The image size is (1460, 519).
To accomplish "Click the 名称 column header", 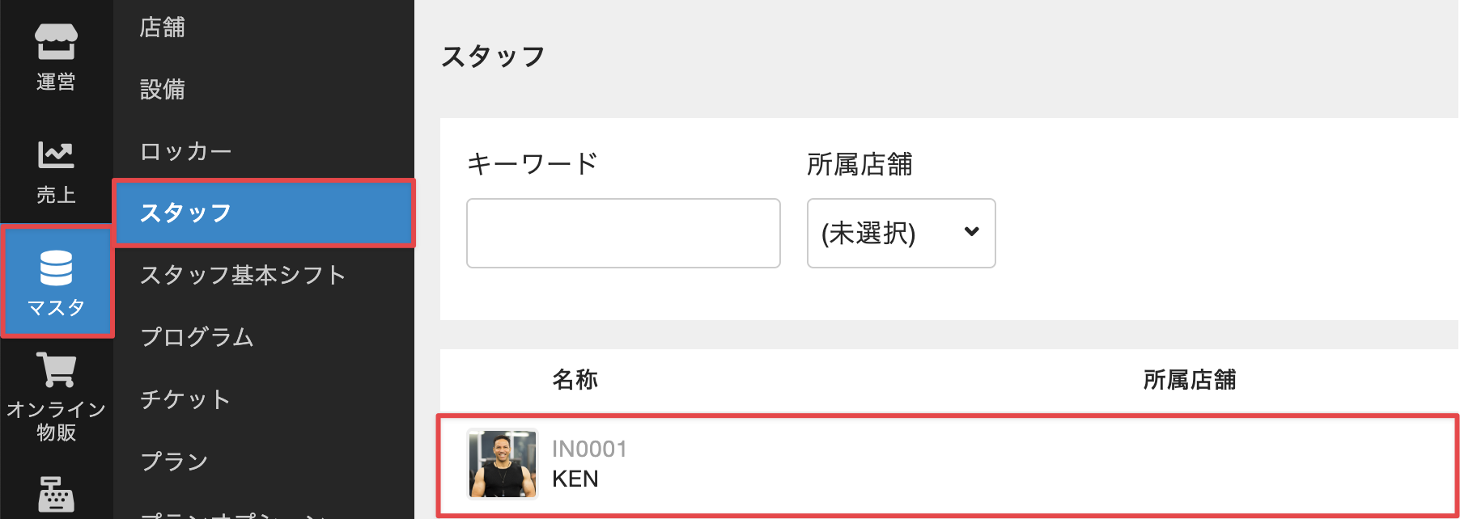I will click(575, 379).
